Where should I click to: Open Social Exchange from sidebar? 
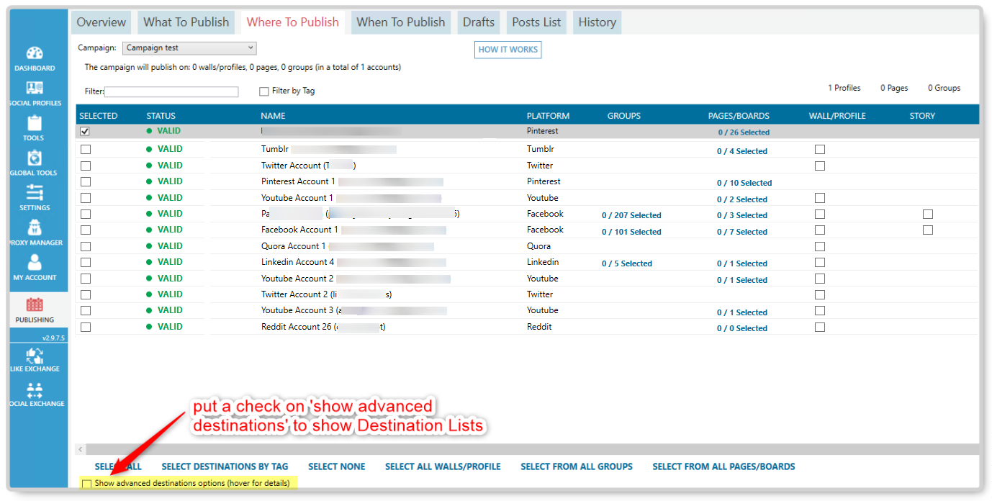[x=35, y=394]
